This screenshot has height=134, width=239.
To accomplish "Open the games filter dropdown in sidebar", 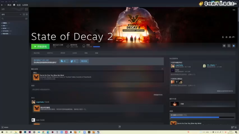I will [x=11, y=14].
